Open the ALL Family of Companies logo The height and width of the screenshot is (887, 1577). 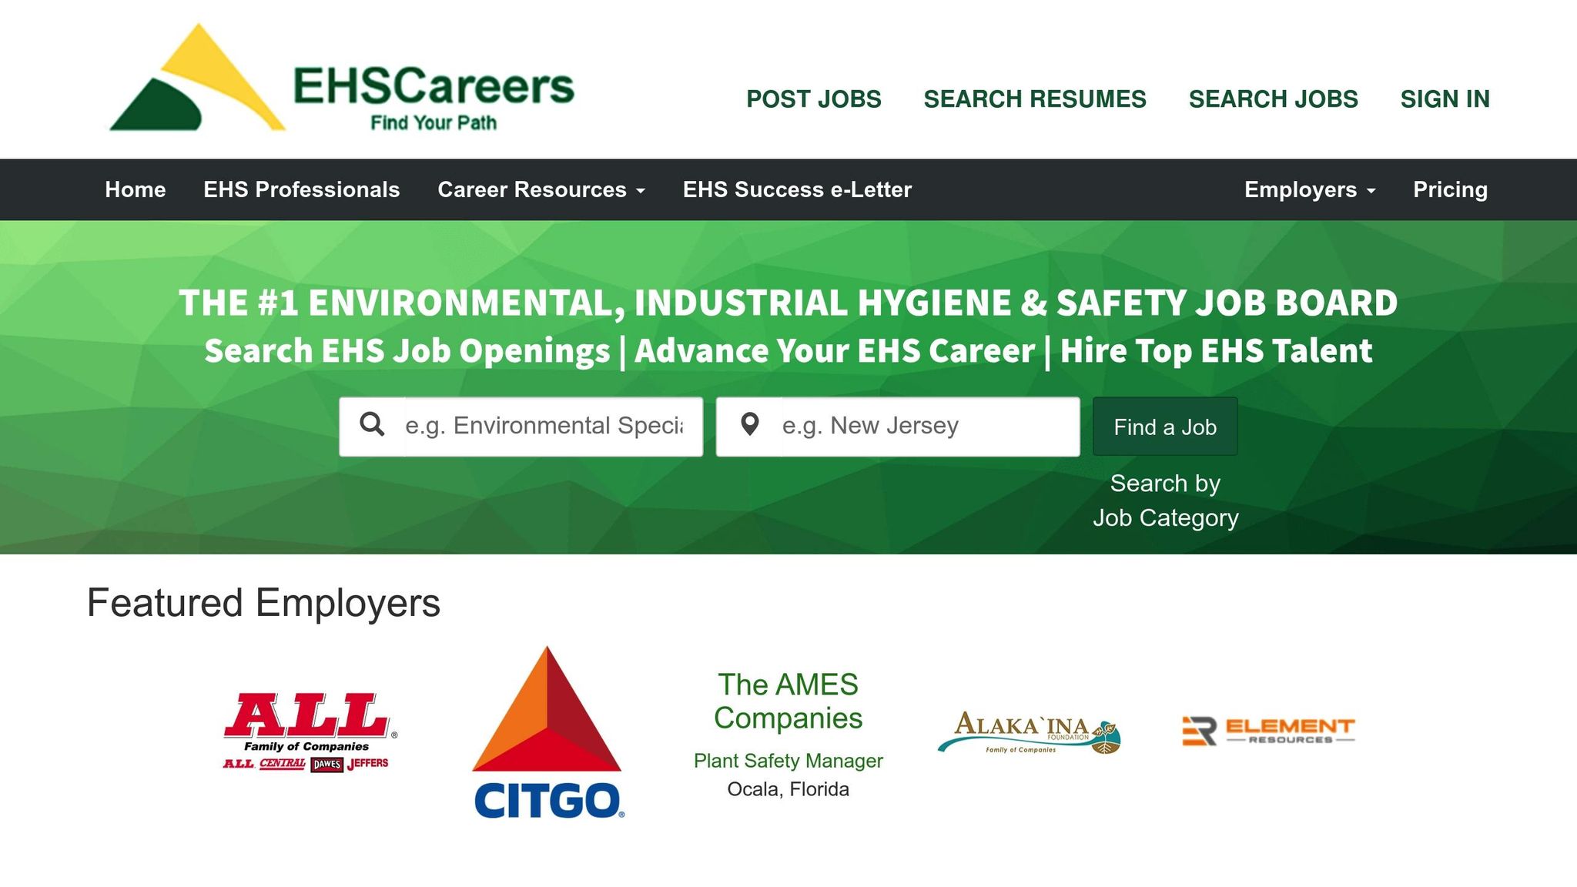click(310, 731)
